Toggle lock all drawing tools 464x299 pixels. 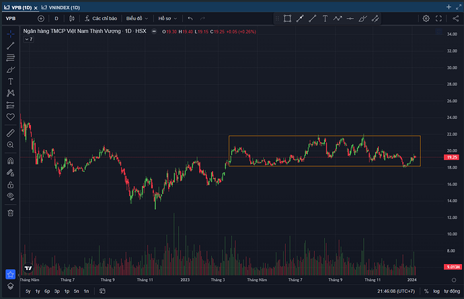pos(10,184)
